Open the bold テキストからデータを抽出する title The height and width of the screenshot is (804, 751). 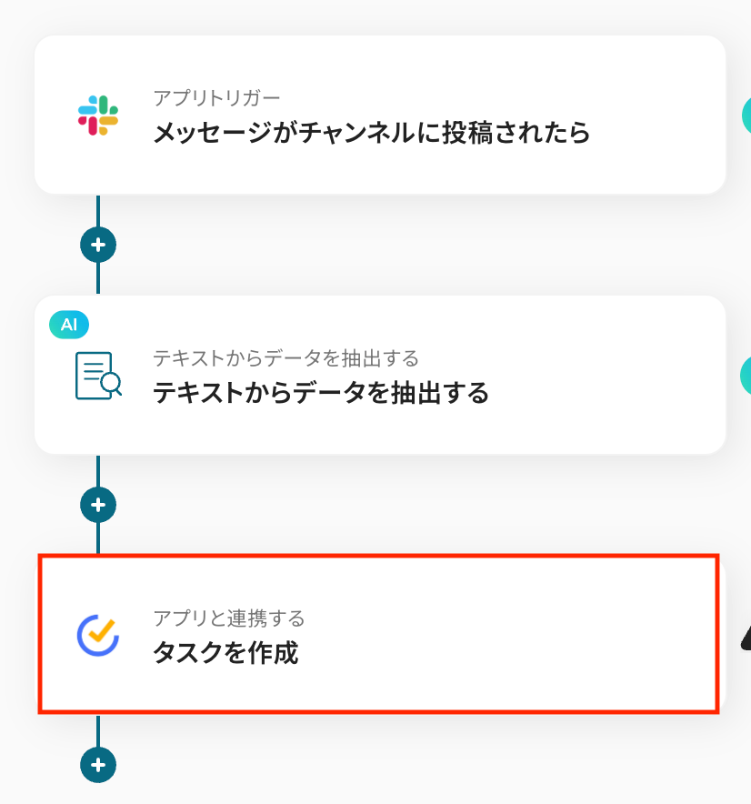pos(321,393)
